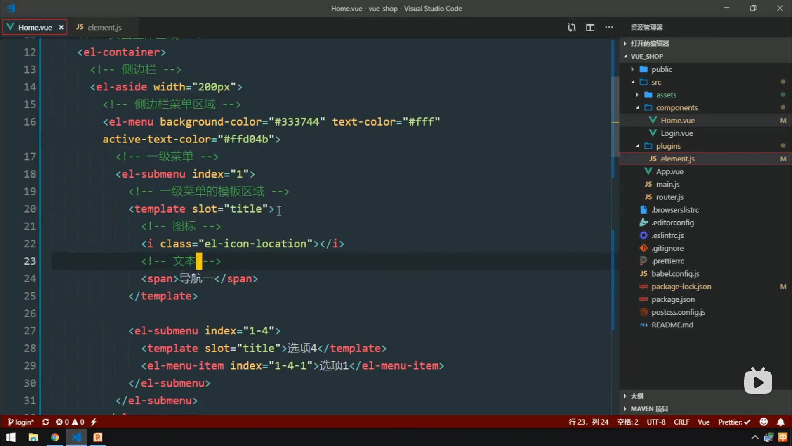Screen dimensions: 792x446
Task: Go to line via the 行 23, 列 24 status
Action: coord(588,422)
